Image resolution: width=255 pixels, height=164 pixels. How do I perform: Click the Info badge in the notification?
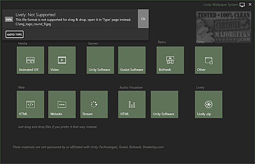9,19
